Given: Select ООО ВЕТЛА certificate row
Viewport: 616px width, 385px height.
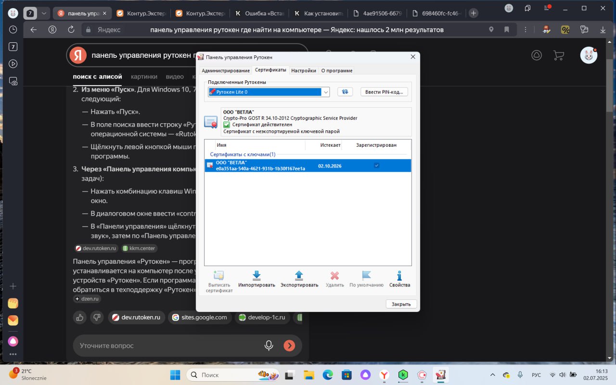Looking at the screenshot, I should (308, 166).
